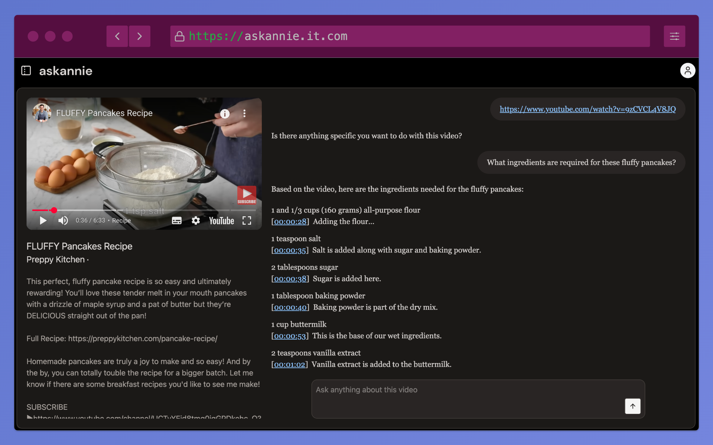
Task: Click the 0:36 / 6:33 time display
Action: pos(90,220)
